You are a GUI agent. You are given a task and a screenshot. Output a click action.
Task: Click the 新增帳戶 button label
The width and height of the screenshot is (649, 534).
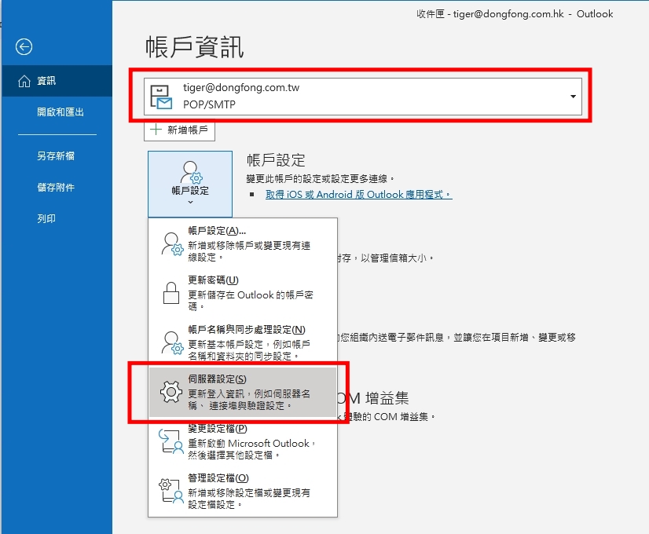(x=188, y=130)
